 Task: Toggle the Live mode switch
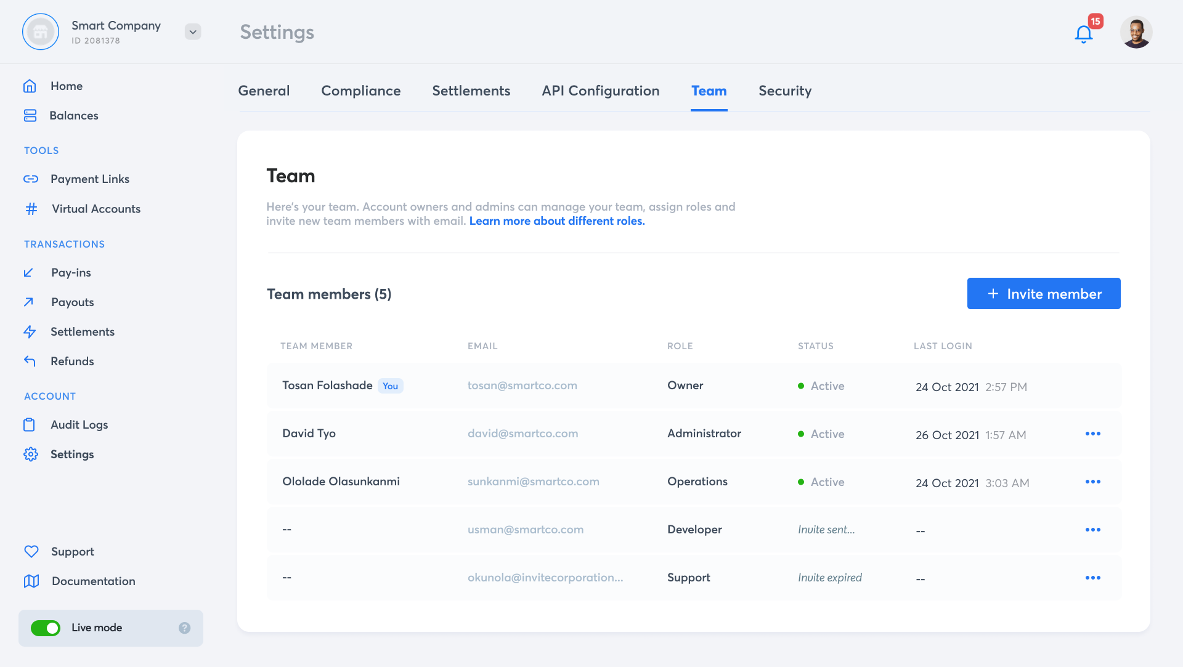46,628
